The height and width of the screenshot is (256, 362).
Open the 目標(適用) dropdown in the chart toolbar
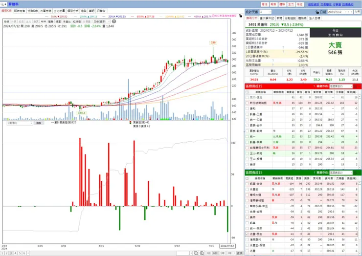pyautogui.click(x=102, y=21)
